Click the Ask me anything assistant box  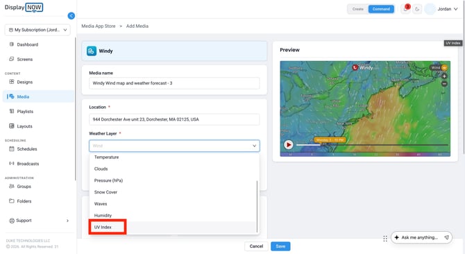tap(421, 237)
